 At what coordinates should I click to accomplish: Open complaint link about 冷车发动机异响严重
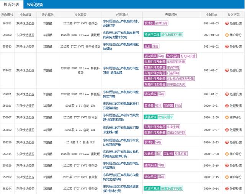click(121, 142)
